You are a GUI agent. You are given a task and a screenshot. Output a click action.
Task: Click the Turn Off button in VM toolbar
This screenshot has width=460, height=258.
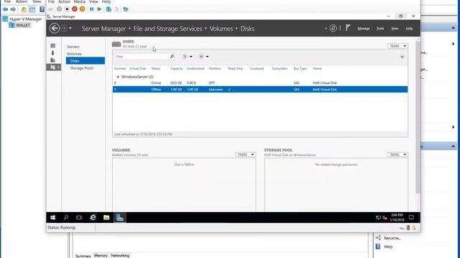[67, 9]
